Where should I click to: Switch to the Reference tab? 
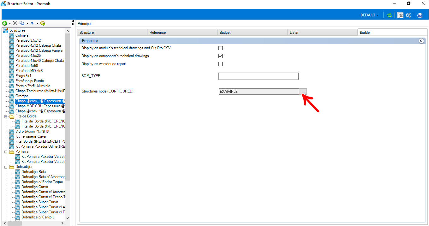click(x=182, y=32)
